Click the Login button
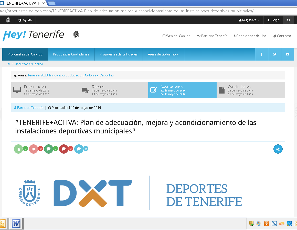Screen dimensions: 297x230 [273, 20]
